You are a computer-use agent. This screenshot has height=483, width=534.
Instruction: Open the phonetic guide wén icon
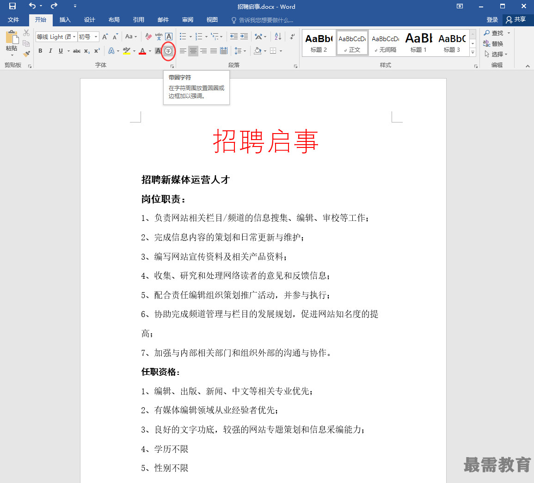tap(159, 37)
